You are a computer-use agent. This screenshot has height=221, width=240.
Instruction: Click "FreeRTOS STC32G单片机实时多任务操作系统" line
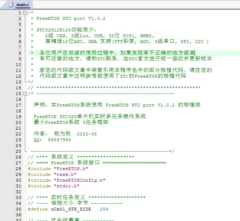tap(89, 116)
